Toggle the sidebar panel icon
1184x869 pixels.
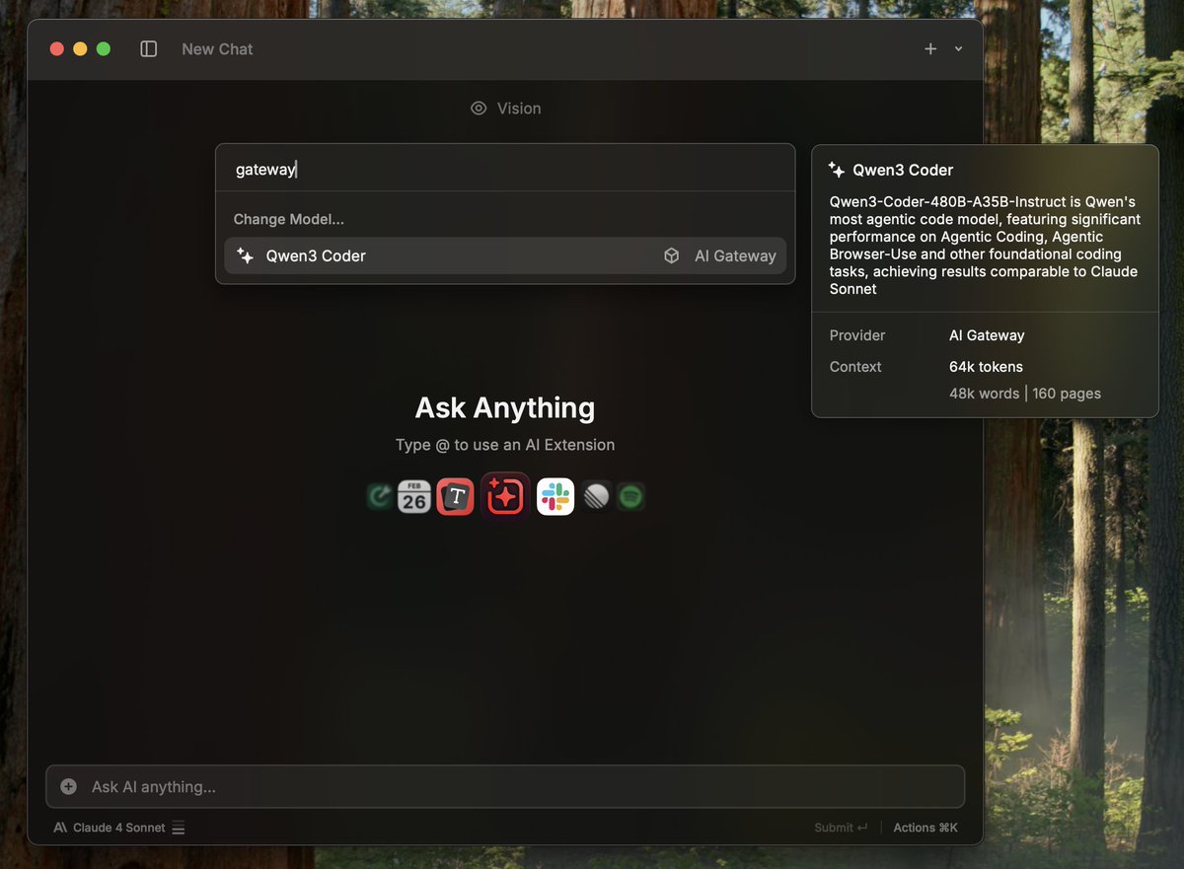coord(149,48)
